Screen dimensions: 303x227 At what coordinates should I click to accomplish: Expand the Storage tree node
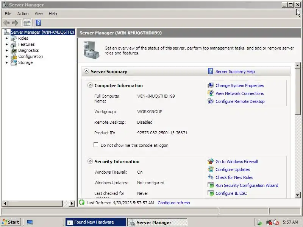coord(6,63)
